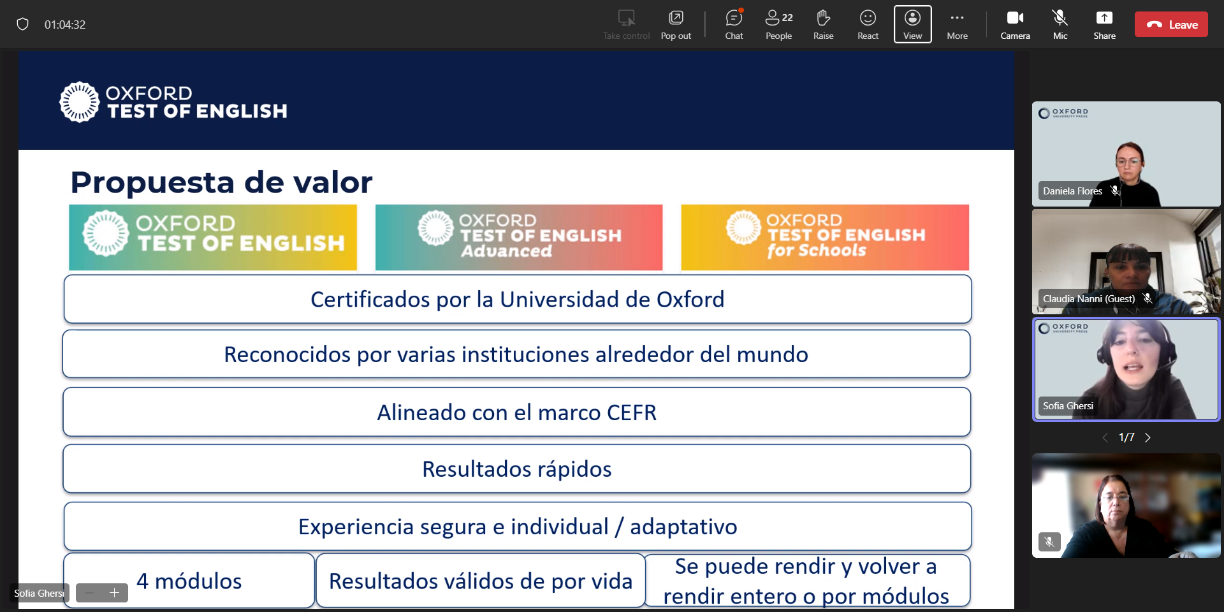Click Resultados válidos de por vida box

(481, 580)
